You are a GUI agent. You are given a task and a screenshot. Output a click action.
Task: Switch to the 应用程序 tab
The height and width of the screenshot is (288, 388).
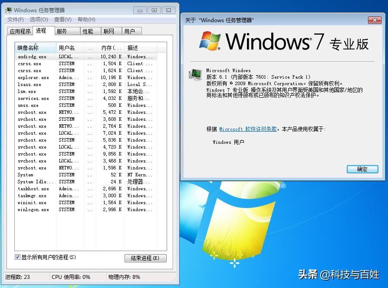click(20, 31)
